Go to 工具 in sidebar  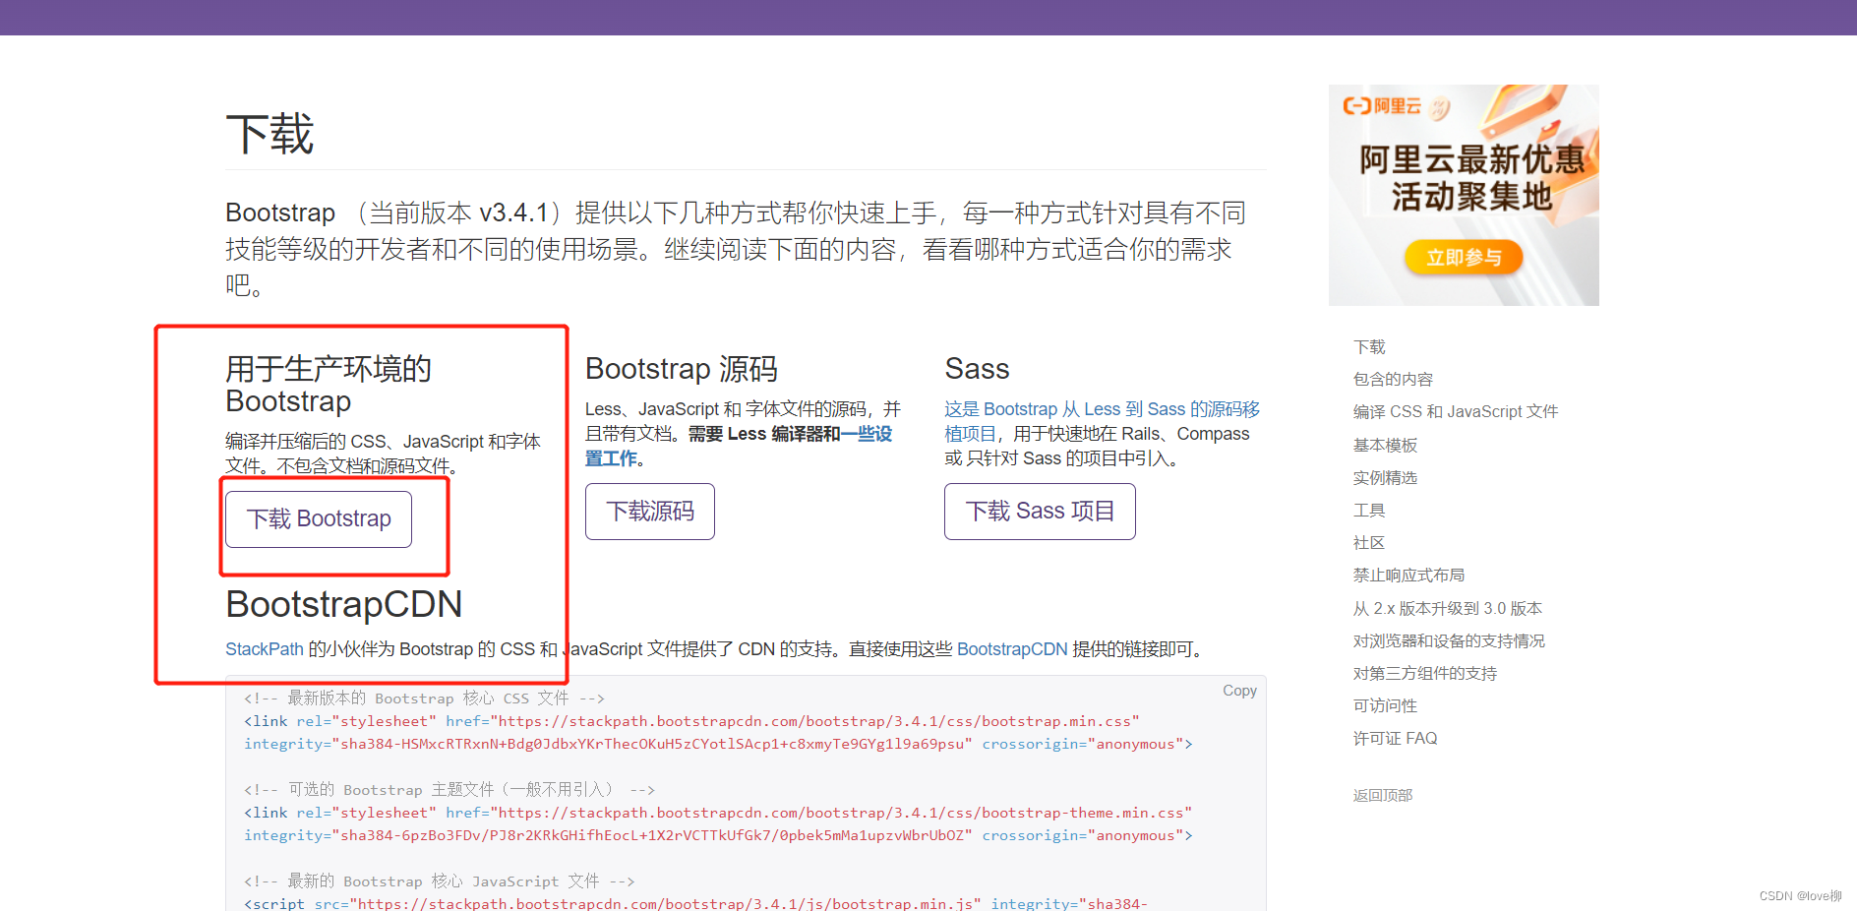[x=1369, y=511]
